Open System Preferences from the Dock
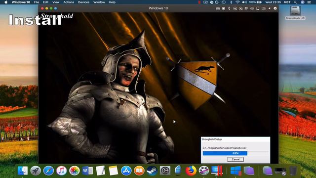The width and height of the screenshot is (316, 178). 165,171
